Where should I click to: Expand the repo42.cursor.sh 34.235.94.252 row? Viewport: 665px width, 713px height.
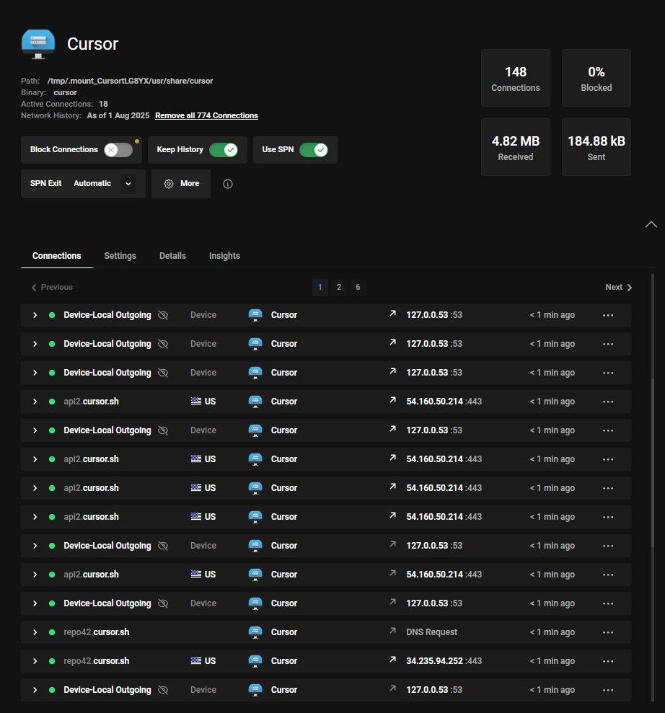coord(35,661)
